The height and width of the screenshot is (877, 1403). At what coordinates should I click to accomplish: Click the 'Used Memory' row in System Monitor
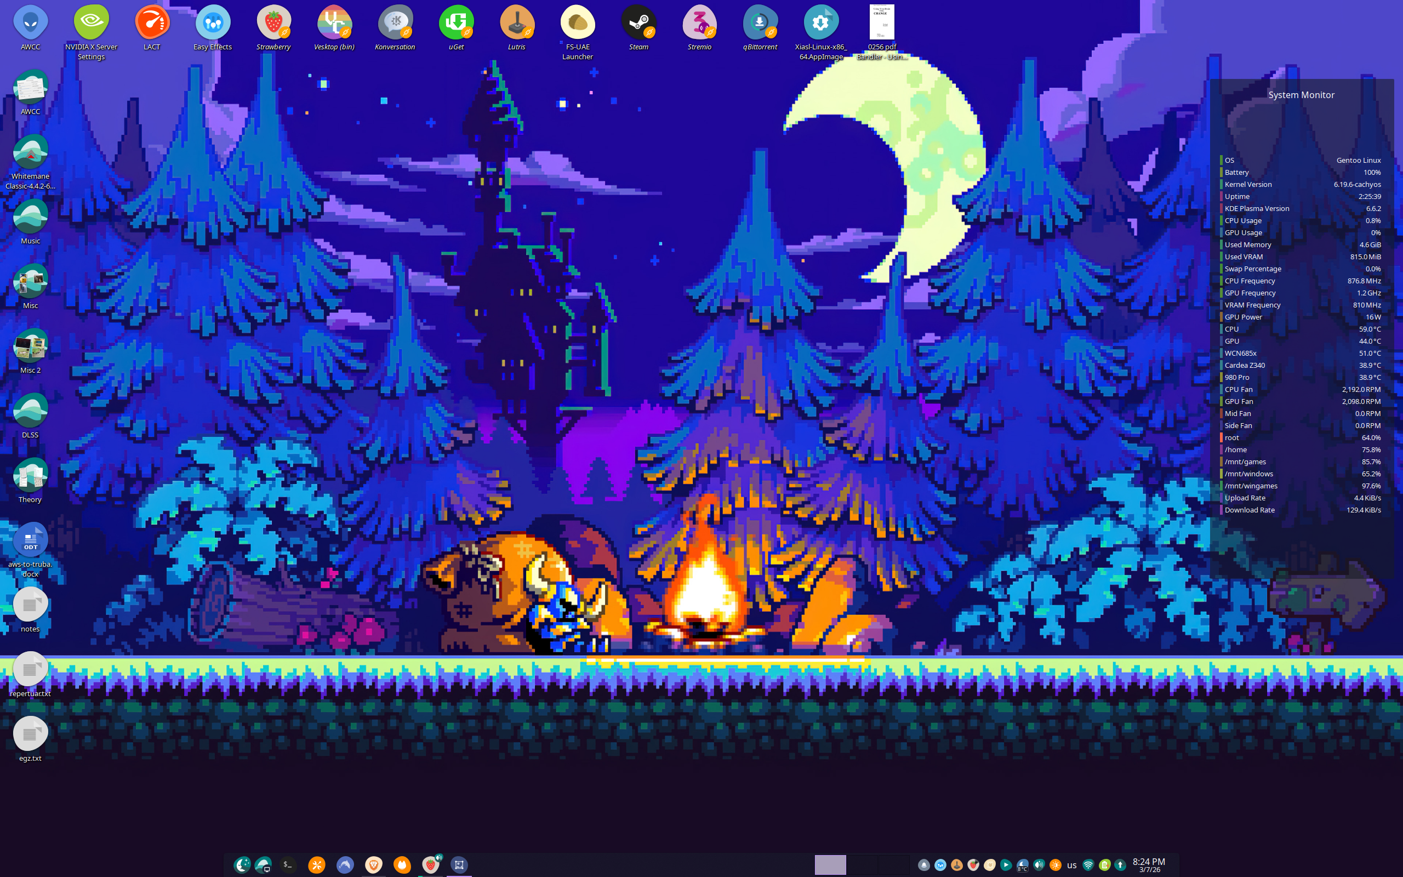[1301, 245]
